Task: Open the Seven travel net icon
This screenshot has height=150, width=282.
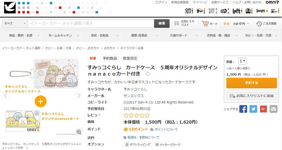Action: pyautogui.click(x=275, y=11)
